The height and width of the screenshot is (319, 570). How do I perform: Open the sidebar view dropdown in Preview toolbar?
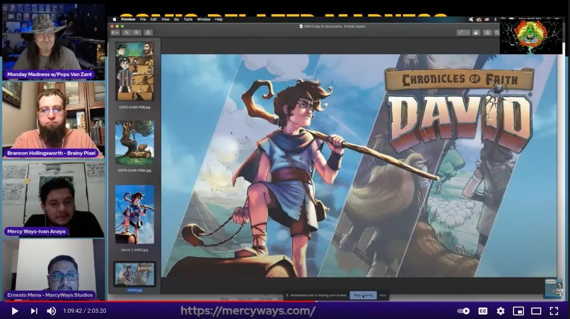coord(115,33)
